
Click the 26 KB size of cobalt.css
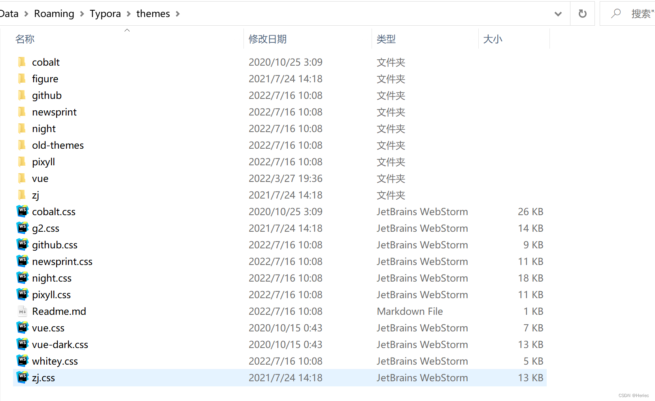[x=530, y=212]
